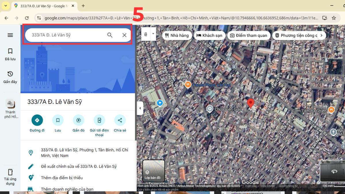Viewport: 345px width, 194px height.
Task: Open the Street View thumbnail
Action: pos(333,171)
